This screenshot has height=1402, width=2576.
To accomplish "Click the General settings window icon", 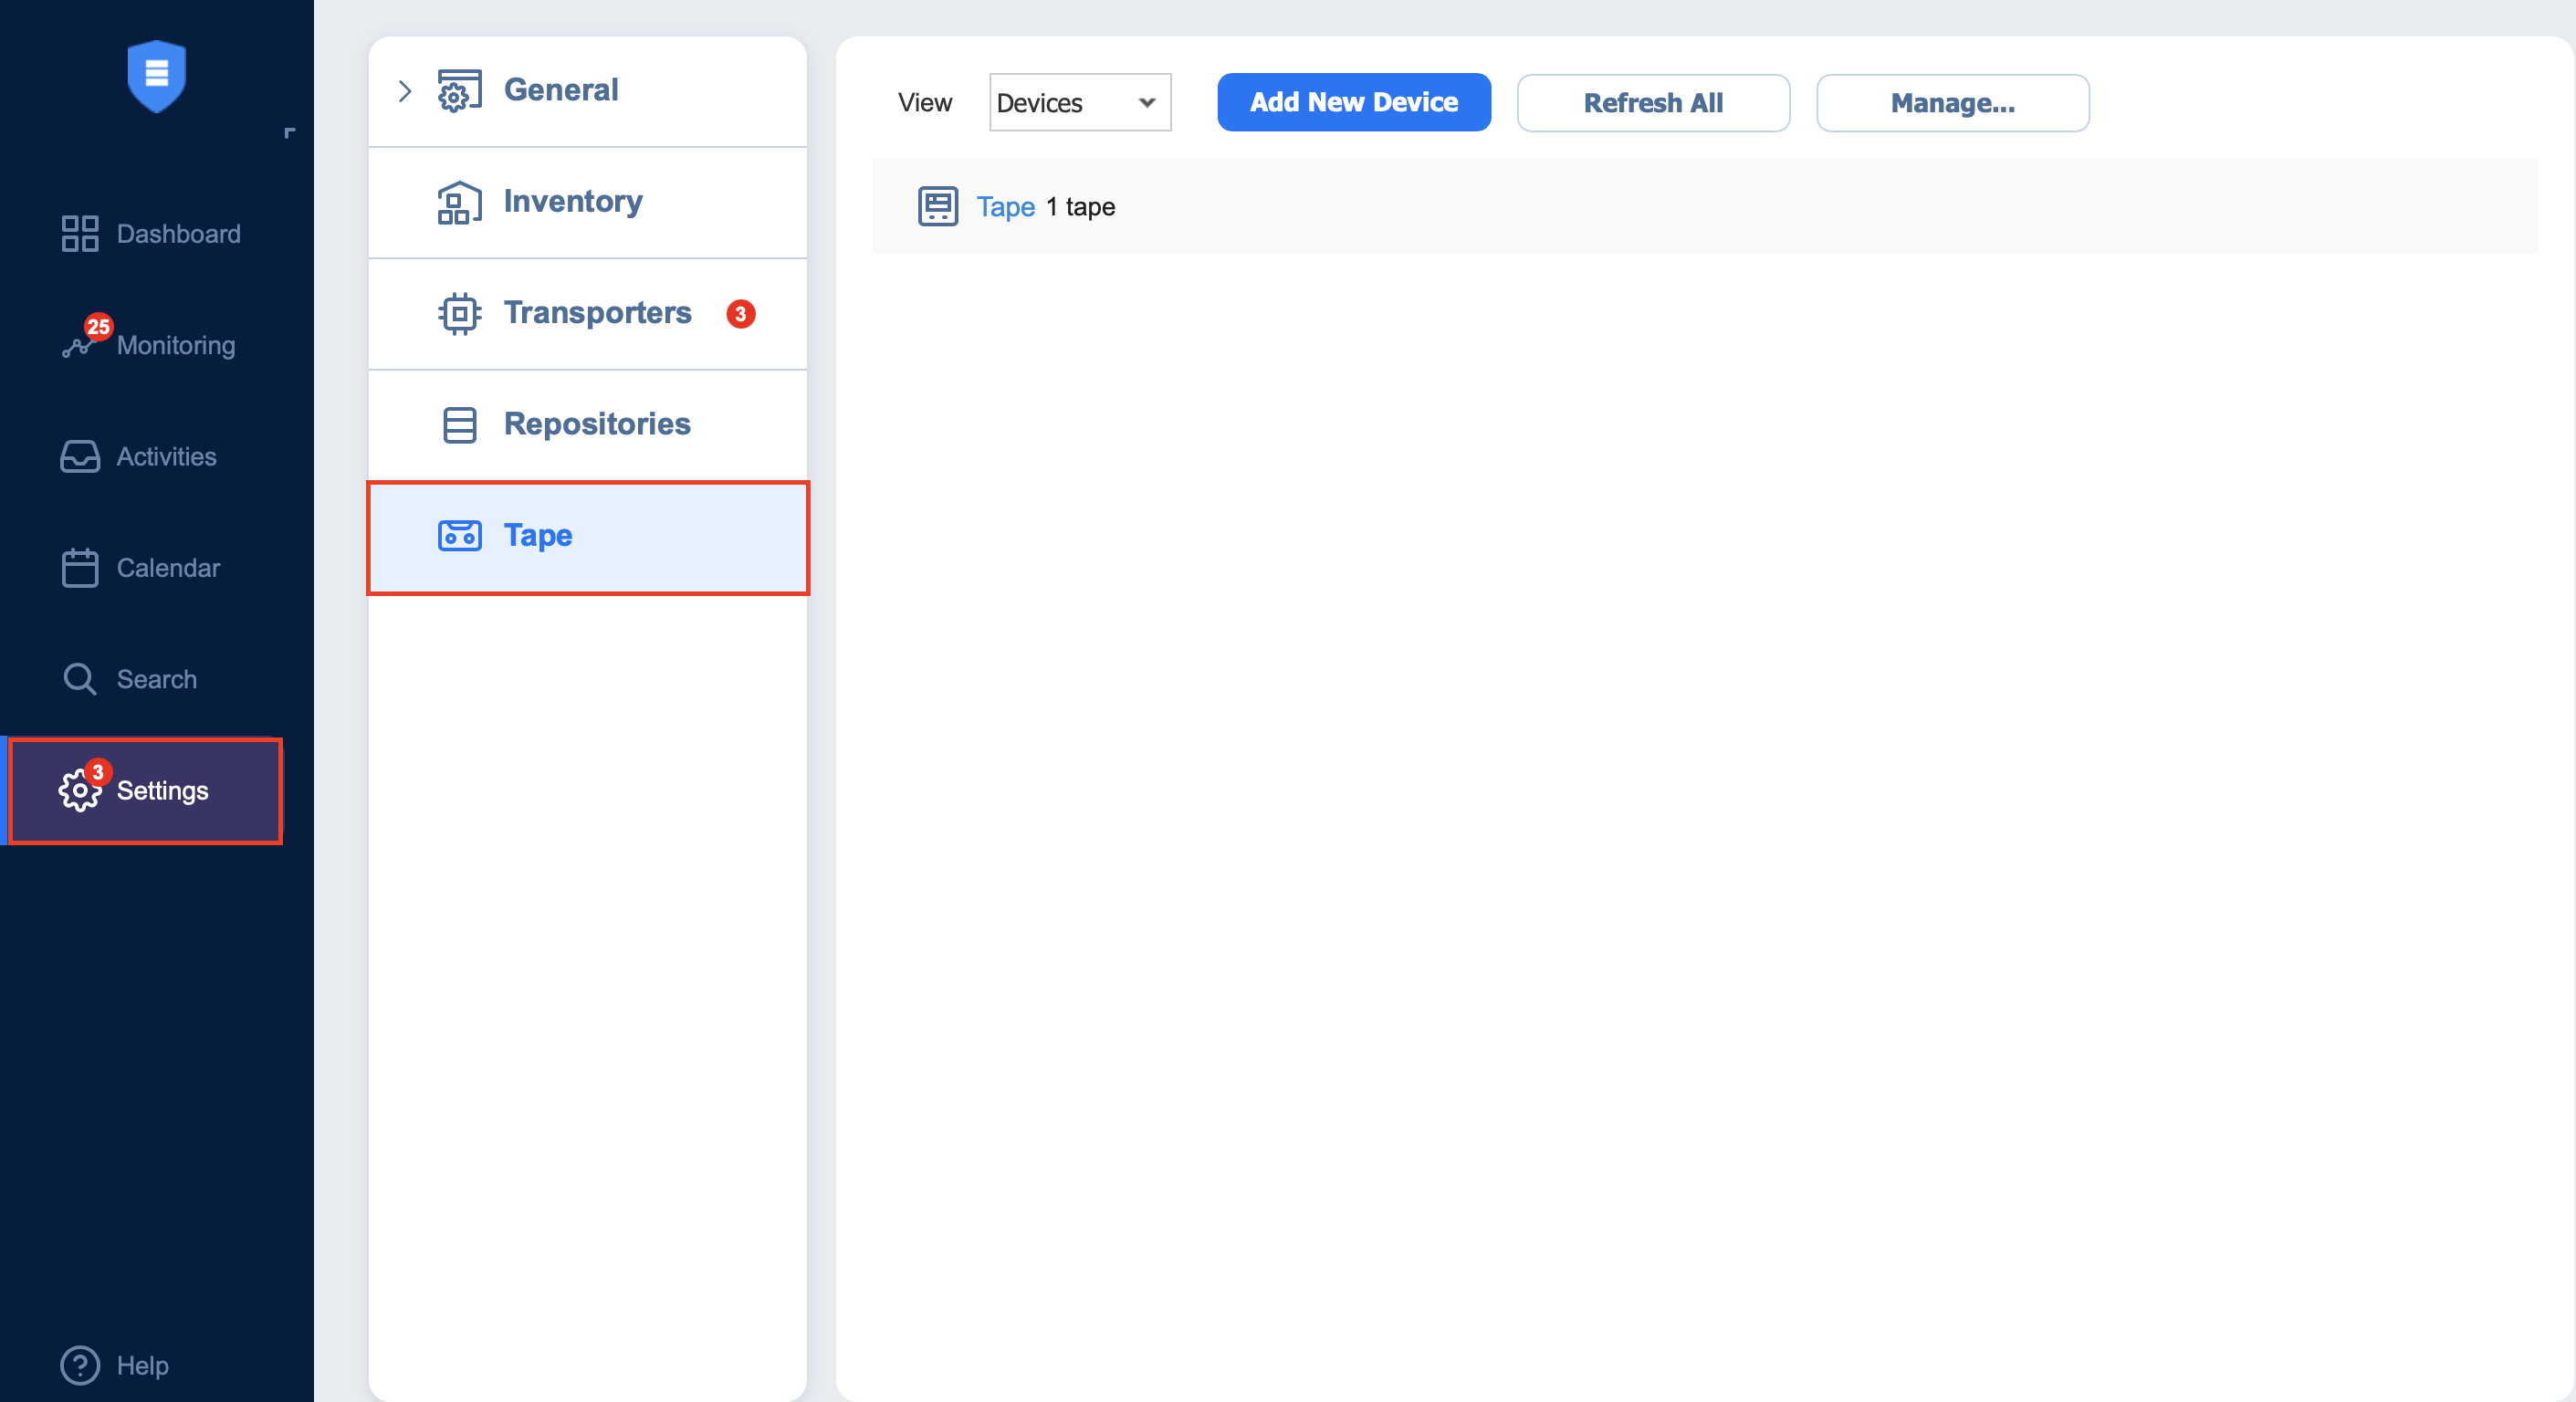I will pyautogui.click(x=459, y=91).
